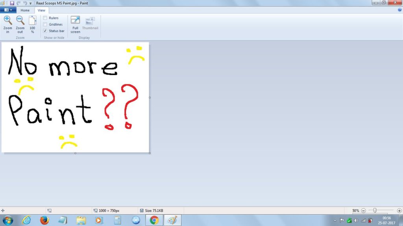Click the volume speaker icon in system tray
403x226 pixels.
tap(356, 221)
